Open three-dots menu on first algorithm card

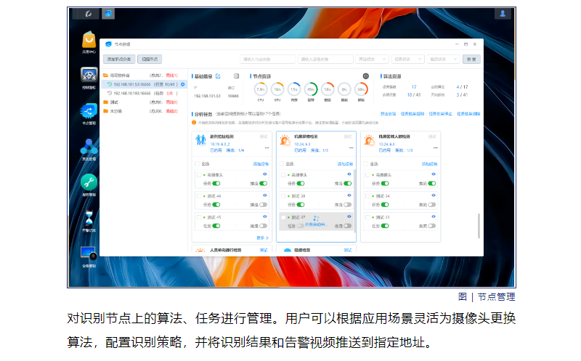[267, 147]
